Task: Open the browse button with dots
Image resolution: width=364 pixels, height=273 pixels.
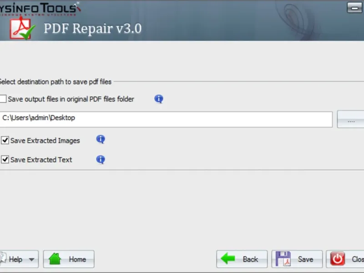Action: pos(350,120)
